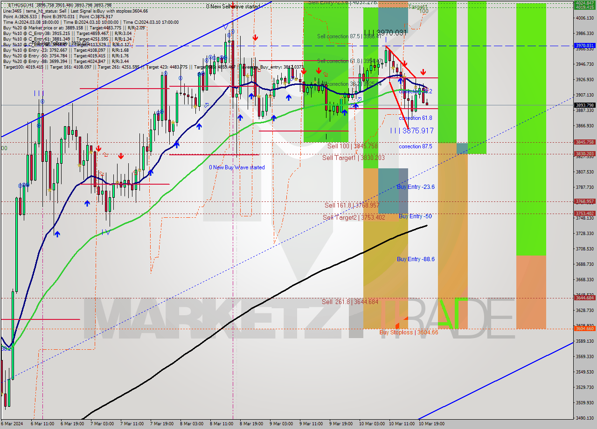Click the 'Time A:2024.03.08 18:00:00' info line
The width and height of the screenshot is (597, 429).
90,22
